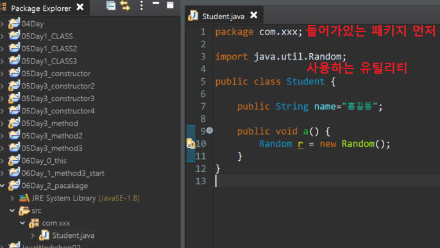Select the 05Day3_constructor4 project
The image size is (440, 248).
pos(58,111)
